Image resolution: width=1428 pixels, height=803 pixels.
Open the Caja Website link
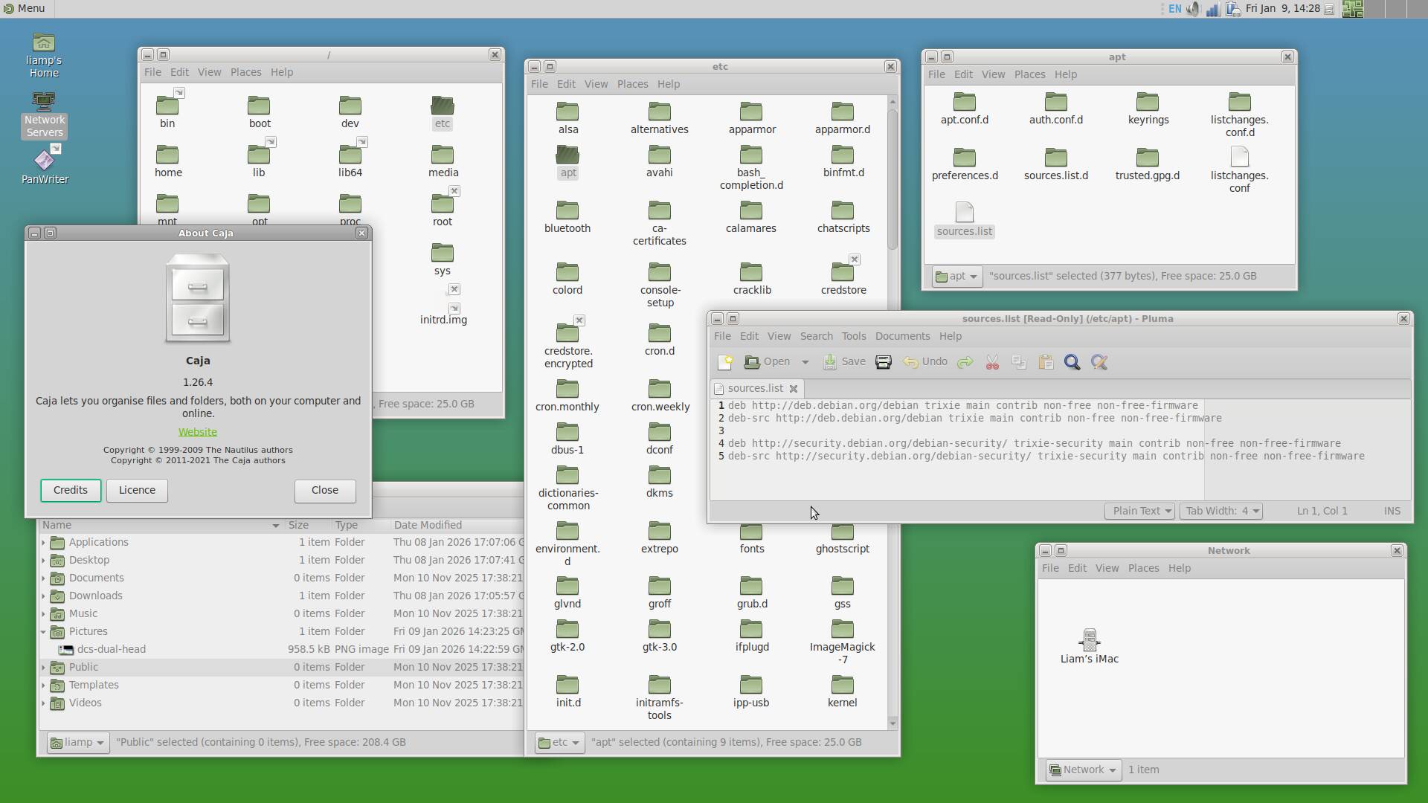[x=197, y=431]
